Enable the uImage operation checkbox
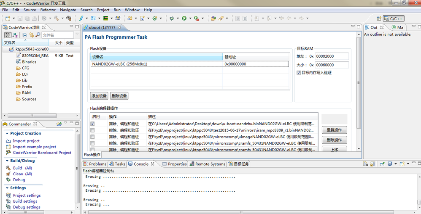 [92, 137]
